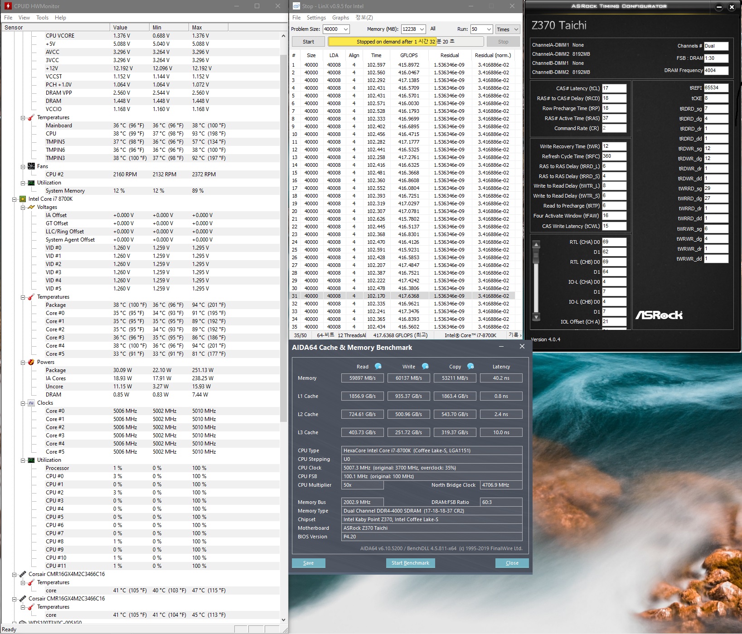Image resolution: width=742 pixels, height=634 pixels.
Task: Click ASRock Timing Configurator scroll down arrow
Action: [x=536, y=317]
